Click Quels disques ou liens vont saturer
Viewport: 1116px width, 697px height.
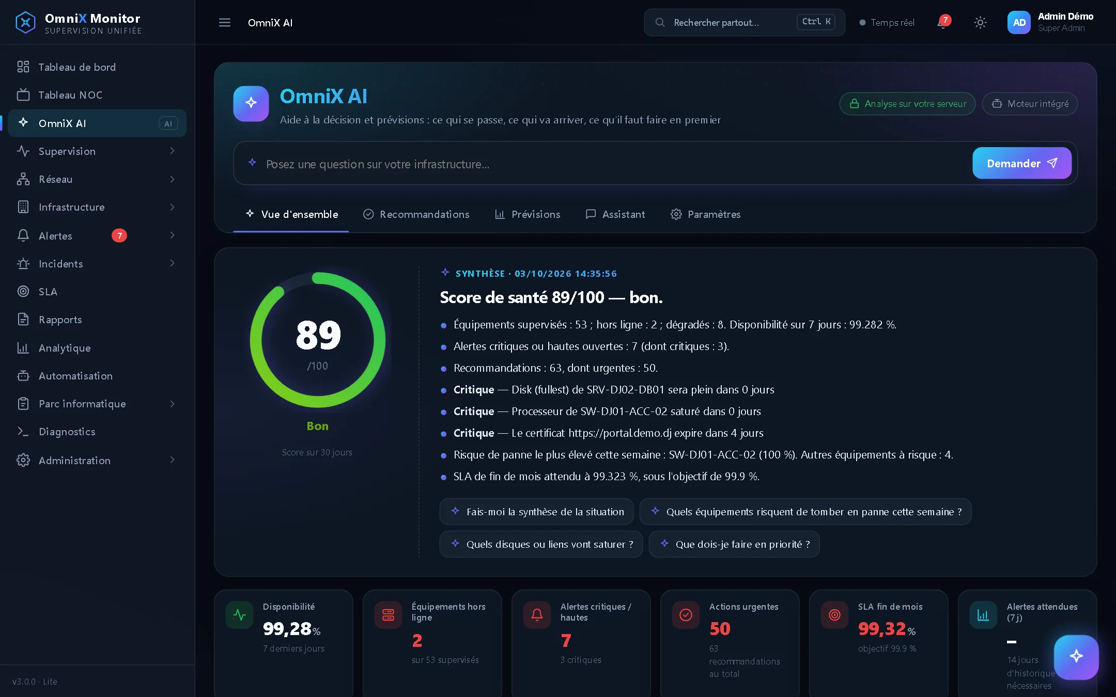[x=541, y=544]
